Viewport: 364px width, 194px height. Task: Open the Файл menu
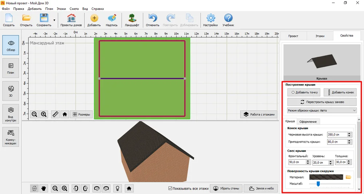pyautogui.click(x=6, y=9)
